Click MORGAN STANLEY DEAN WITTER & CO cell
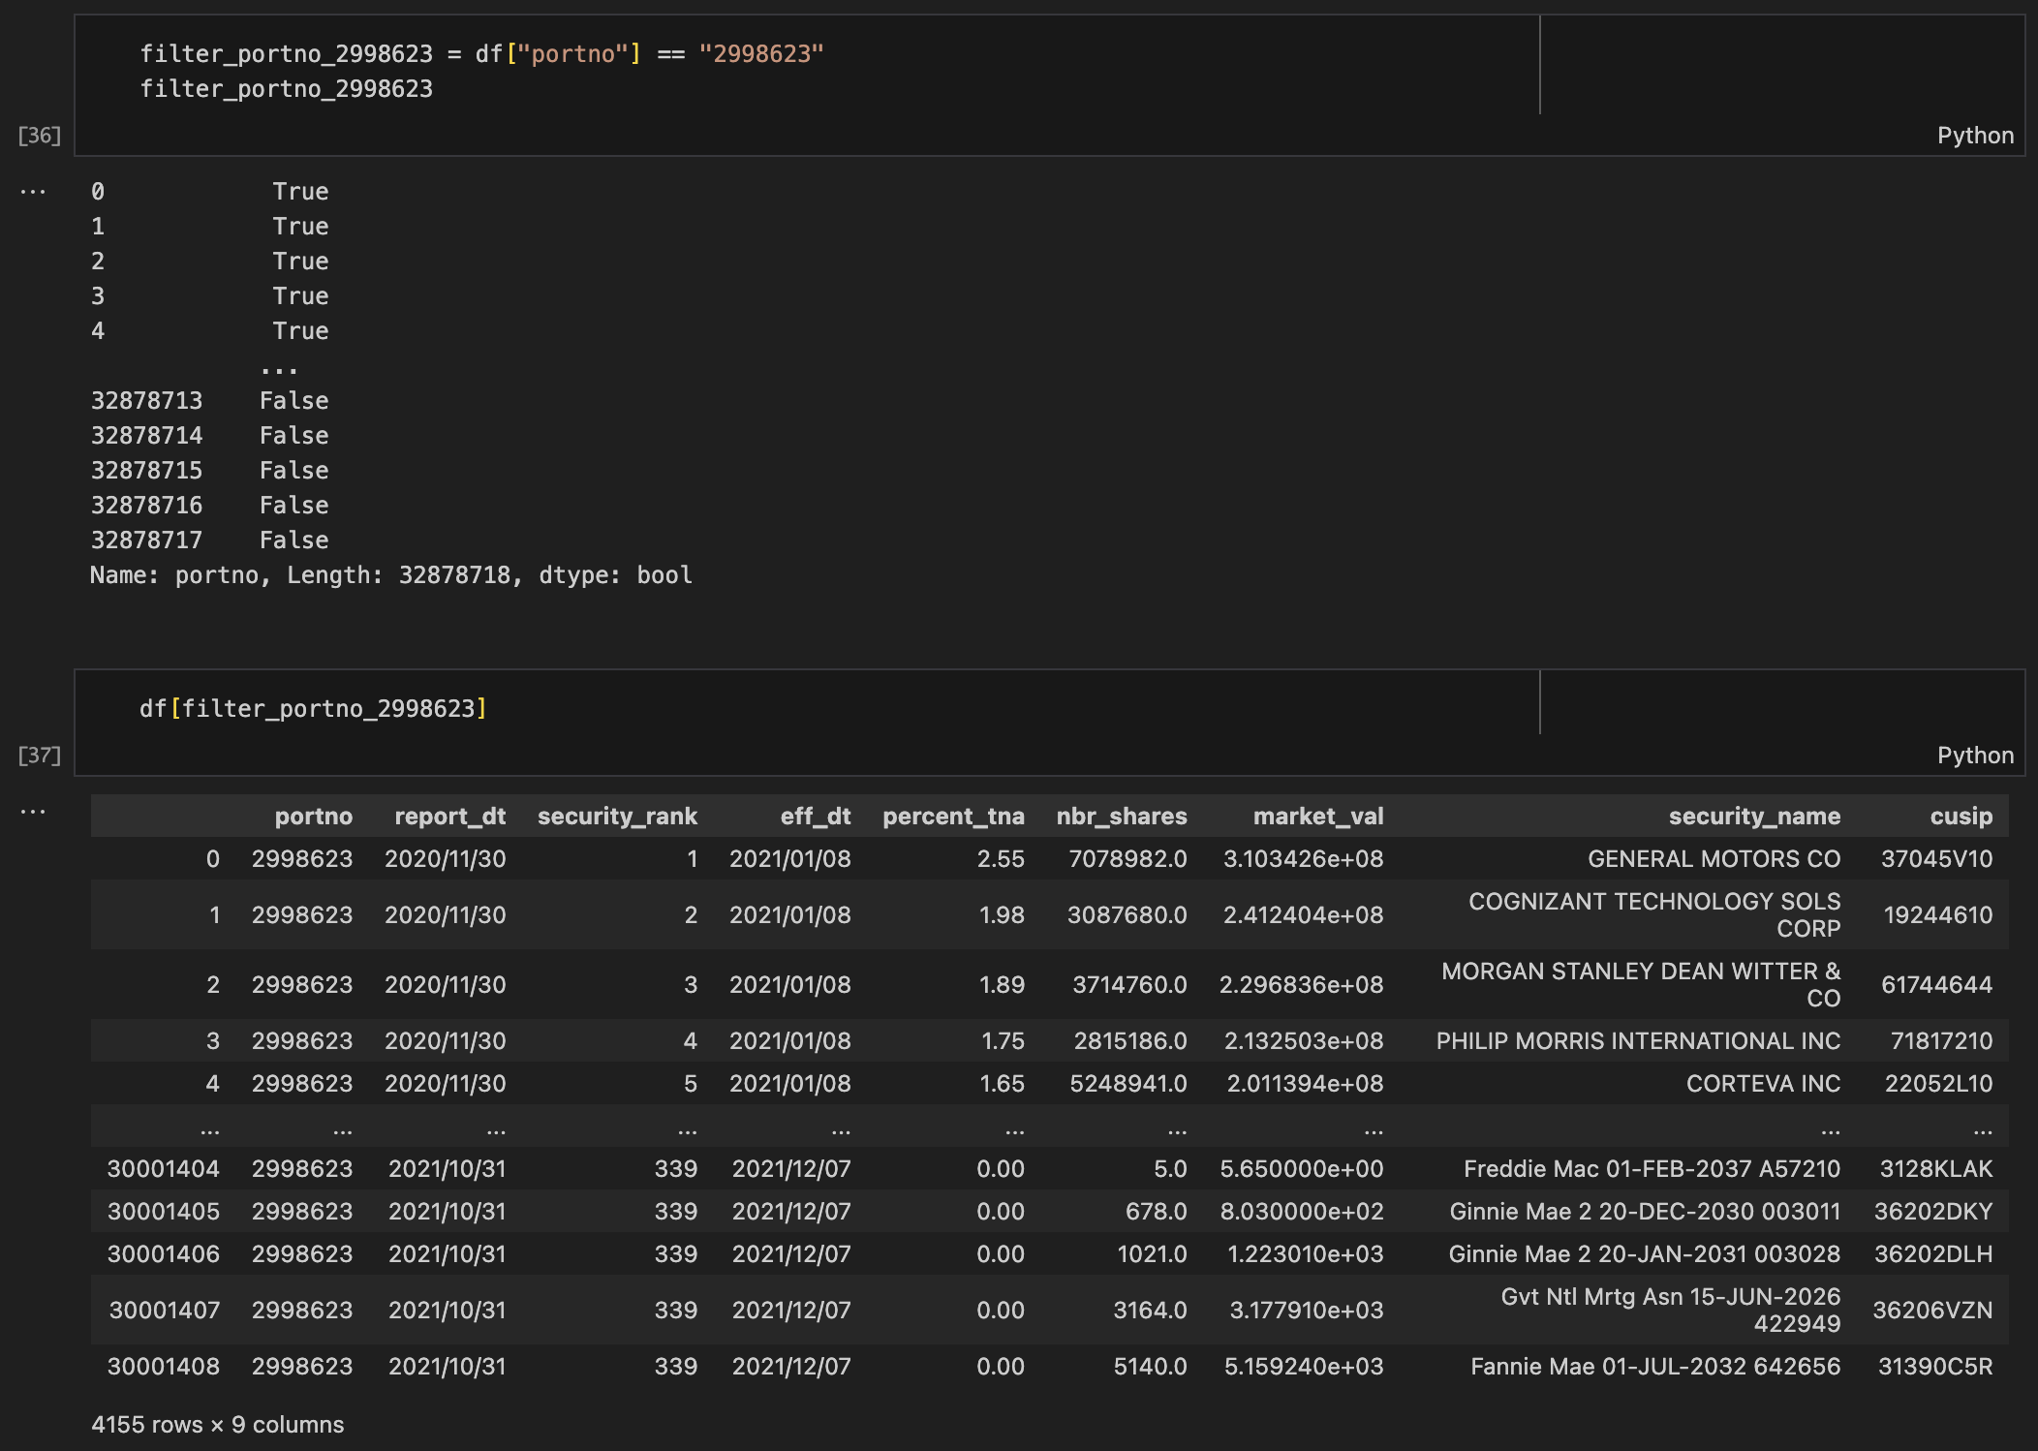2038x1451 pixels. tap(1641, 984)
